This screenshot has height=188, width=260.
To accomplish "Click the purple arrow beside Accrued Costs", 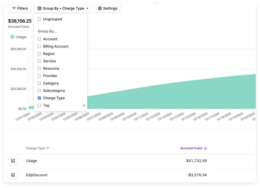I will (206, 148).
